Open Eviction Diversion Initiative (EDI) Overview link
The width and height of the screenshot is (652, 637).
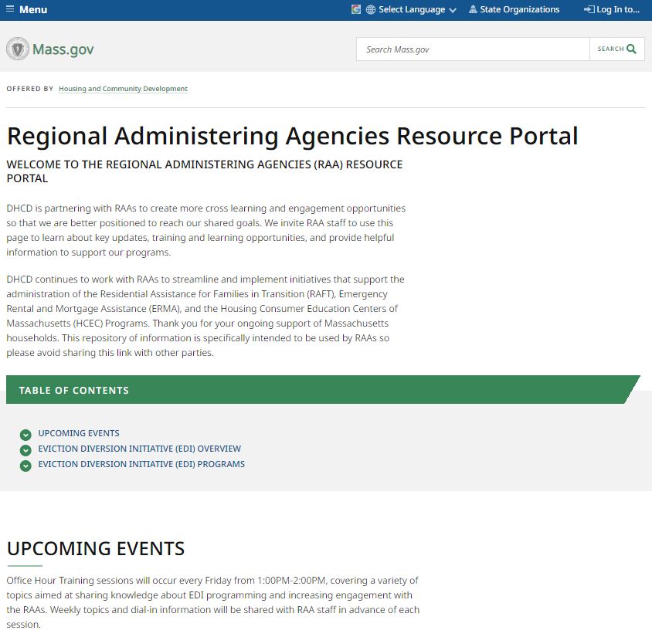tap(139, 449)
